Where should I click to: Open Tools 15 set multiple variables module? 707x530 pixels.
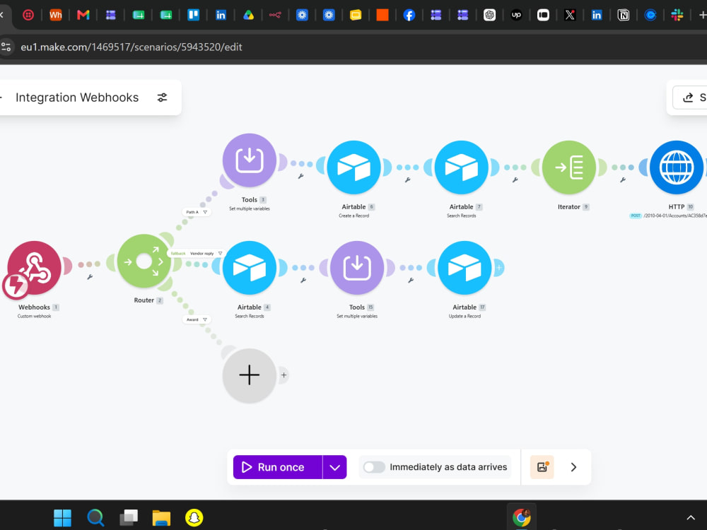(357, 268)
